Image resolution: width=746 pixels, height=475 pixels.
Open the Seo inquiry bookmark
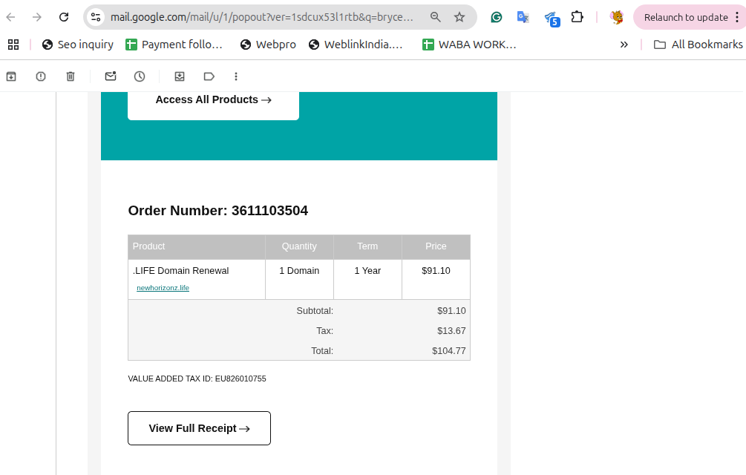click(x=78, y=45)
